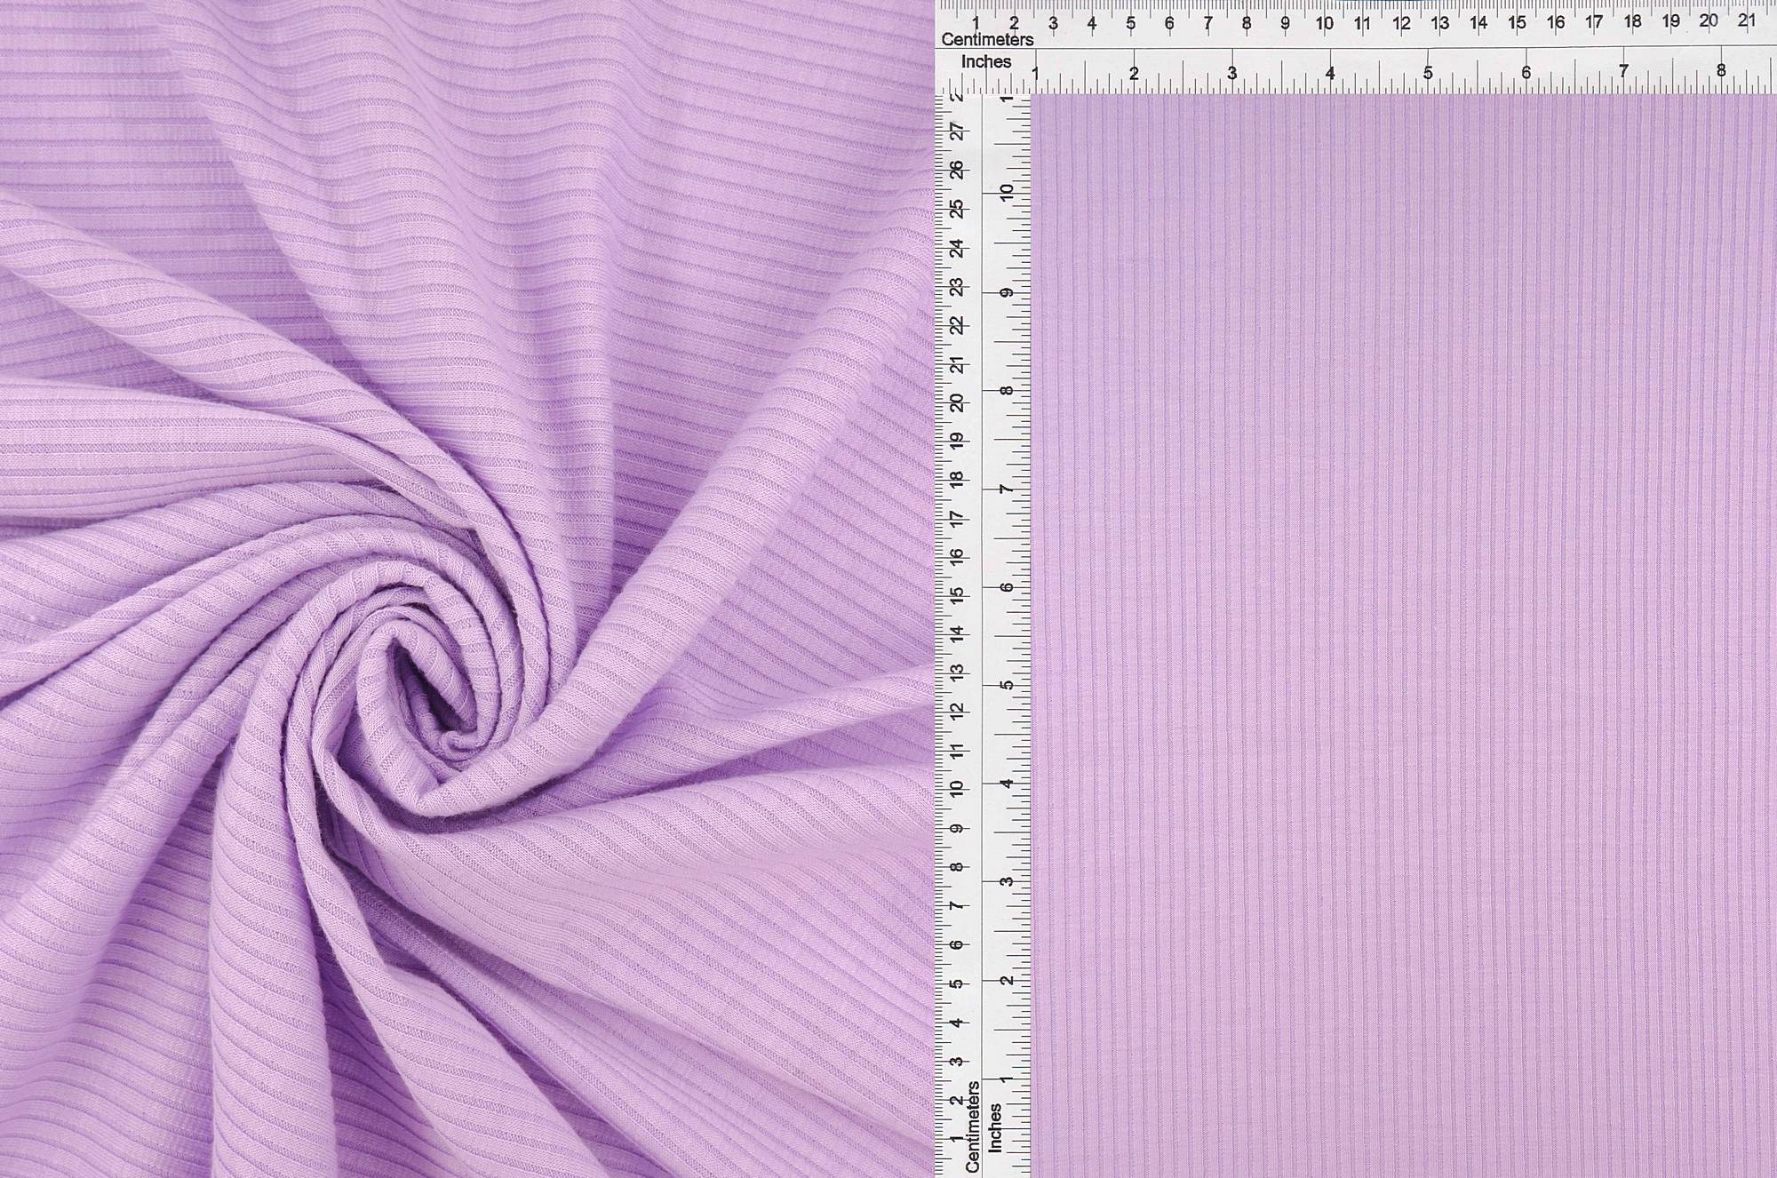
Task: Click the flat ribbed fabric swatch
Action: click(1402, 635)
